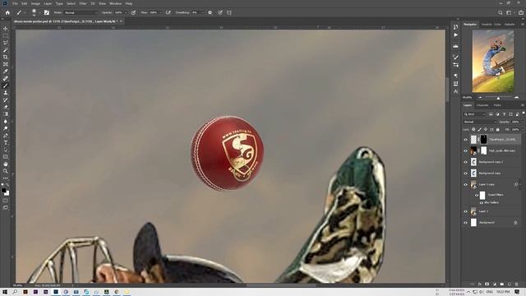526x296 pixels.
Task: Hide the High_peak layer copy
Action: point(465,150)
